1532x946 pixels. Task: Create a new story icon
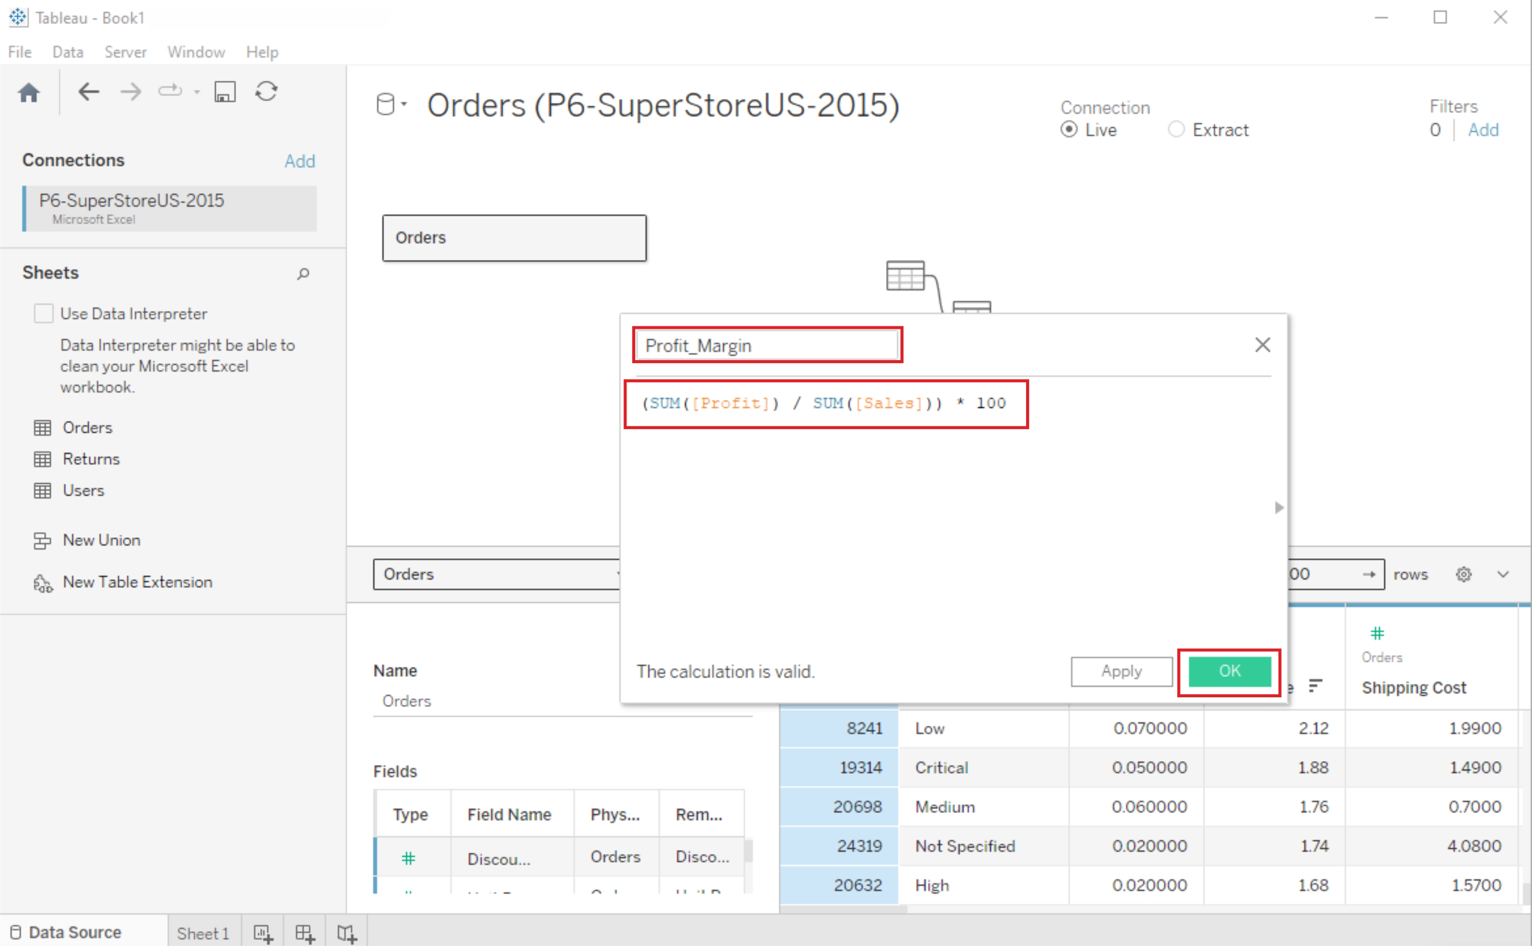346,934
